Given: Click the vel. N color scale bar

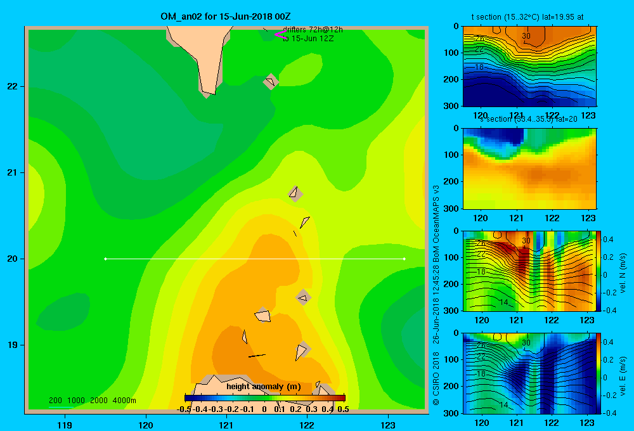Looking at the screenshot, I should tap(599, 271).
